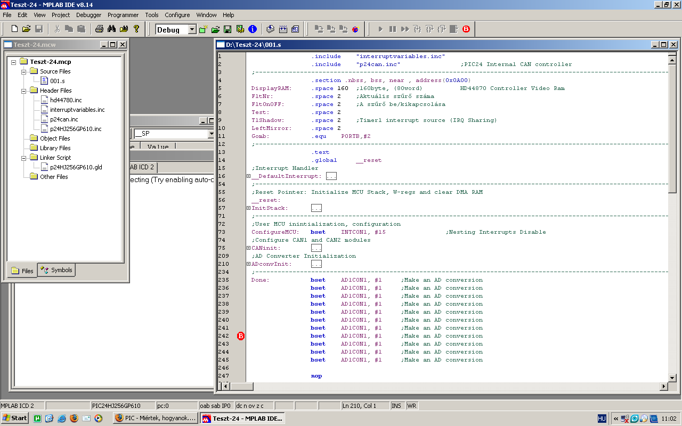Select p24can.inc header file
Image resolution: width=682 pixels, height=426 pixels.
(64, 119)
